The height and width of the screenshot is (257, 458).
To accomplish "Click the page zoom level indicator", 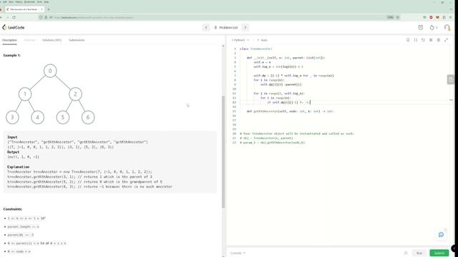I will [x=390, y=17].
